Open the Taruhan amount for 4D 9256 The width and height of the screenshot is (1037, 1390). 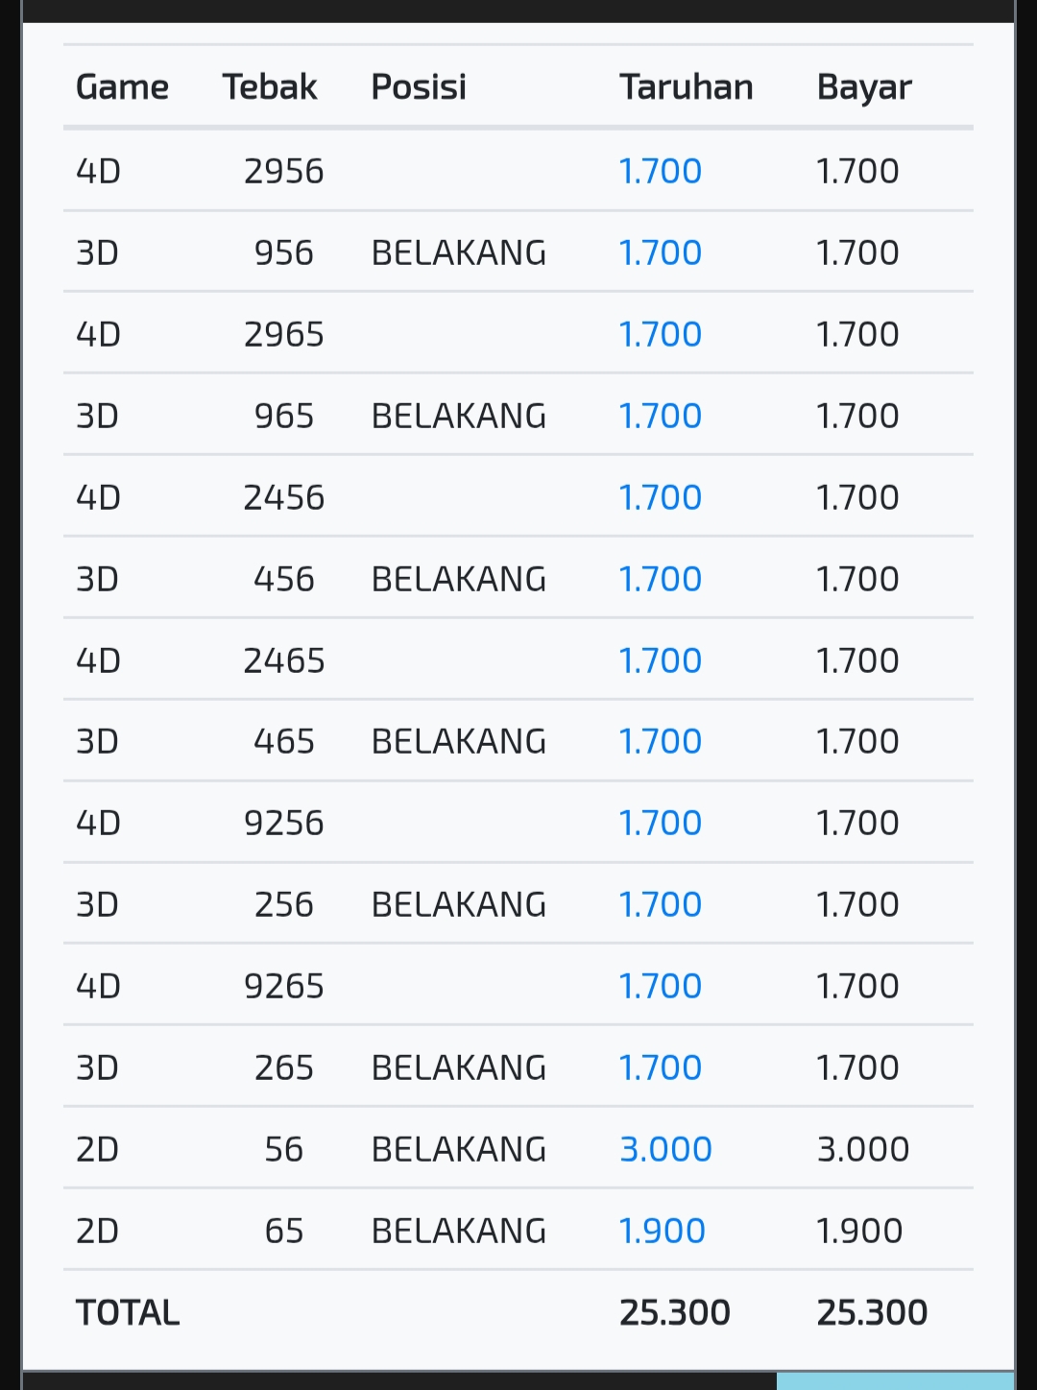coord(660,823)
